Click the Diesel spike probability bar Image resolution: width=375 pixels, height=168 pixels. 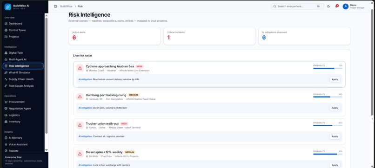click(328, 154)
